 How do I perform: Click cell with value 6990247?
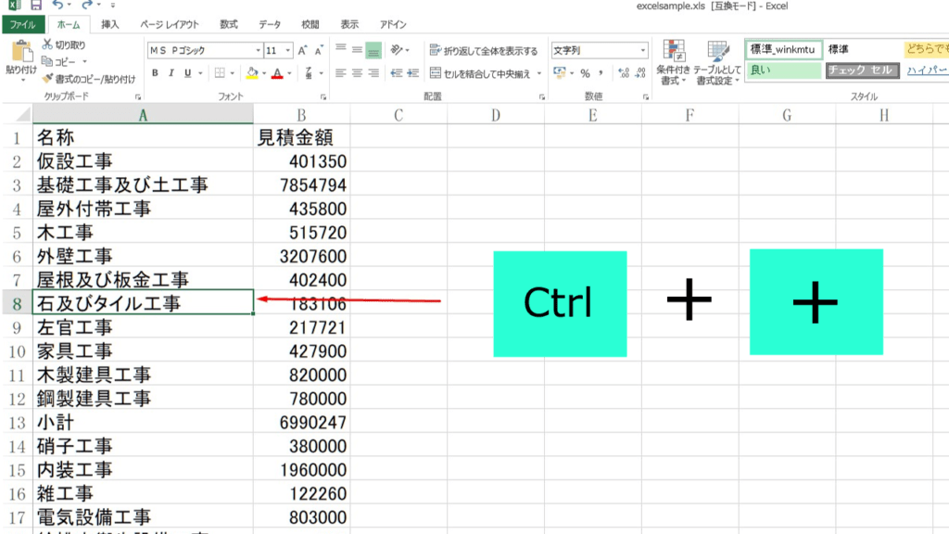[301, 423]
